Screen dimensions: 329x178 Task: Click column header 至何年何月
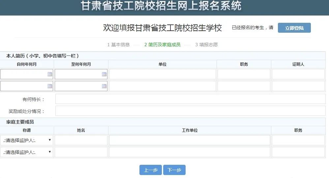point(81,64)
